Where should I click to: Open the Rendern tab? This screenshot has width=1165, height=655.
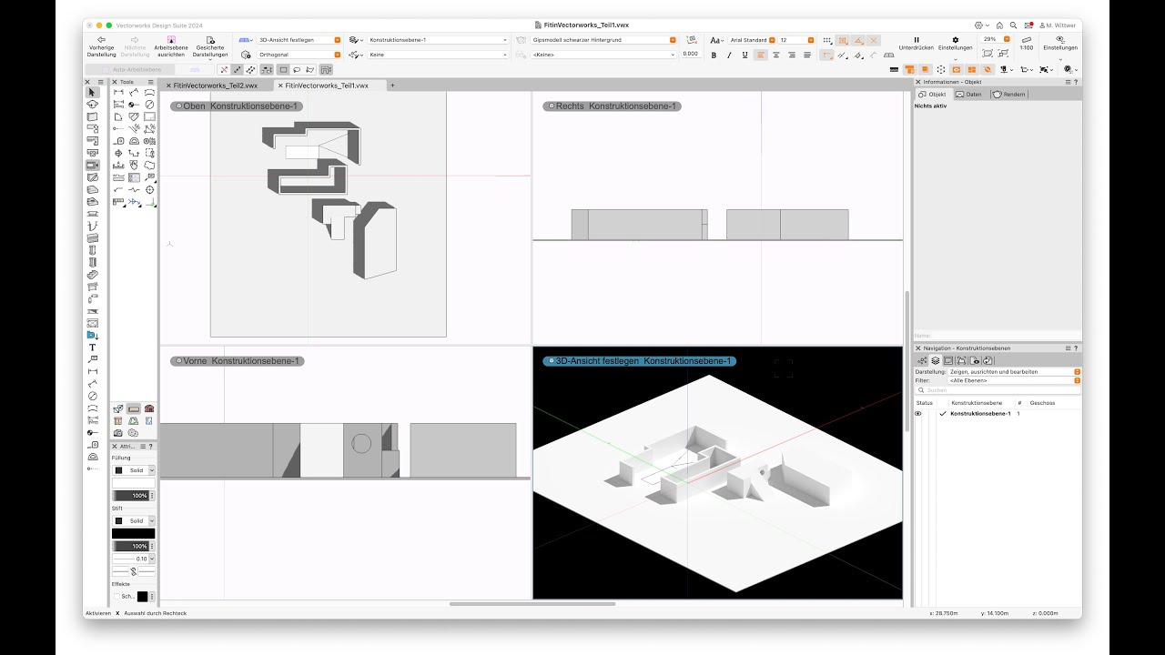tap(1009, 95)
